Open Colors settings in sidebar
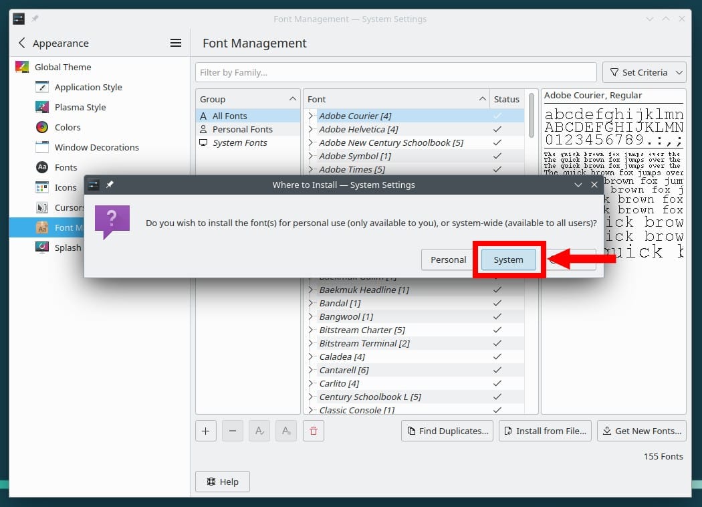This screenshot has height=507, width=702. pyautogui.click(x=68, y=127)
